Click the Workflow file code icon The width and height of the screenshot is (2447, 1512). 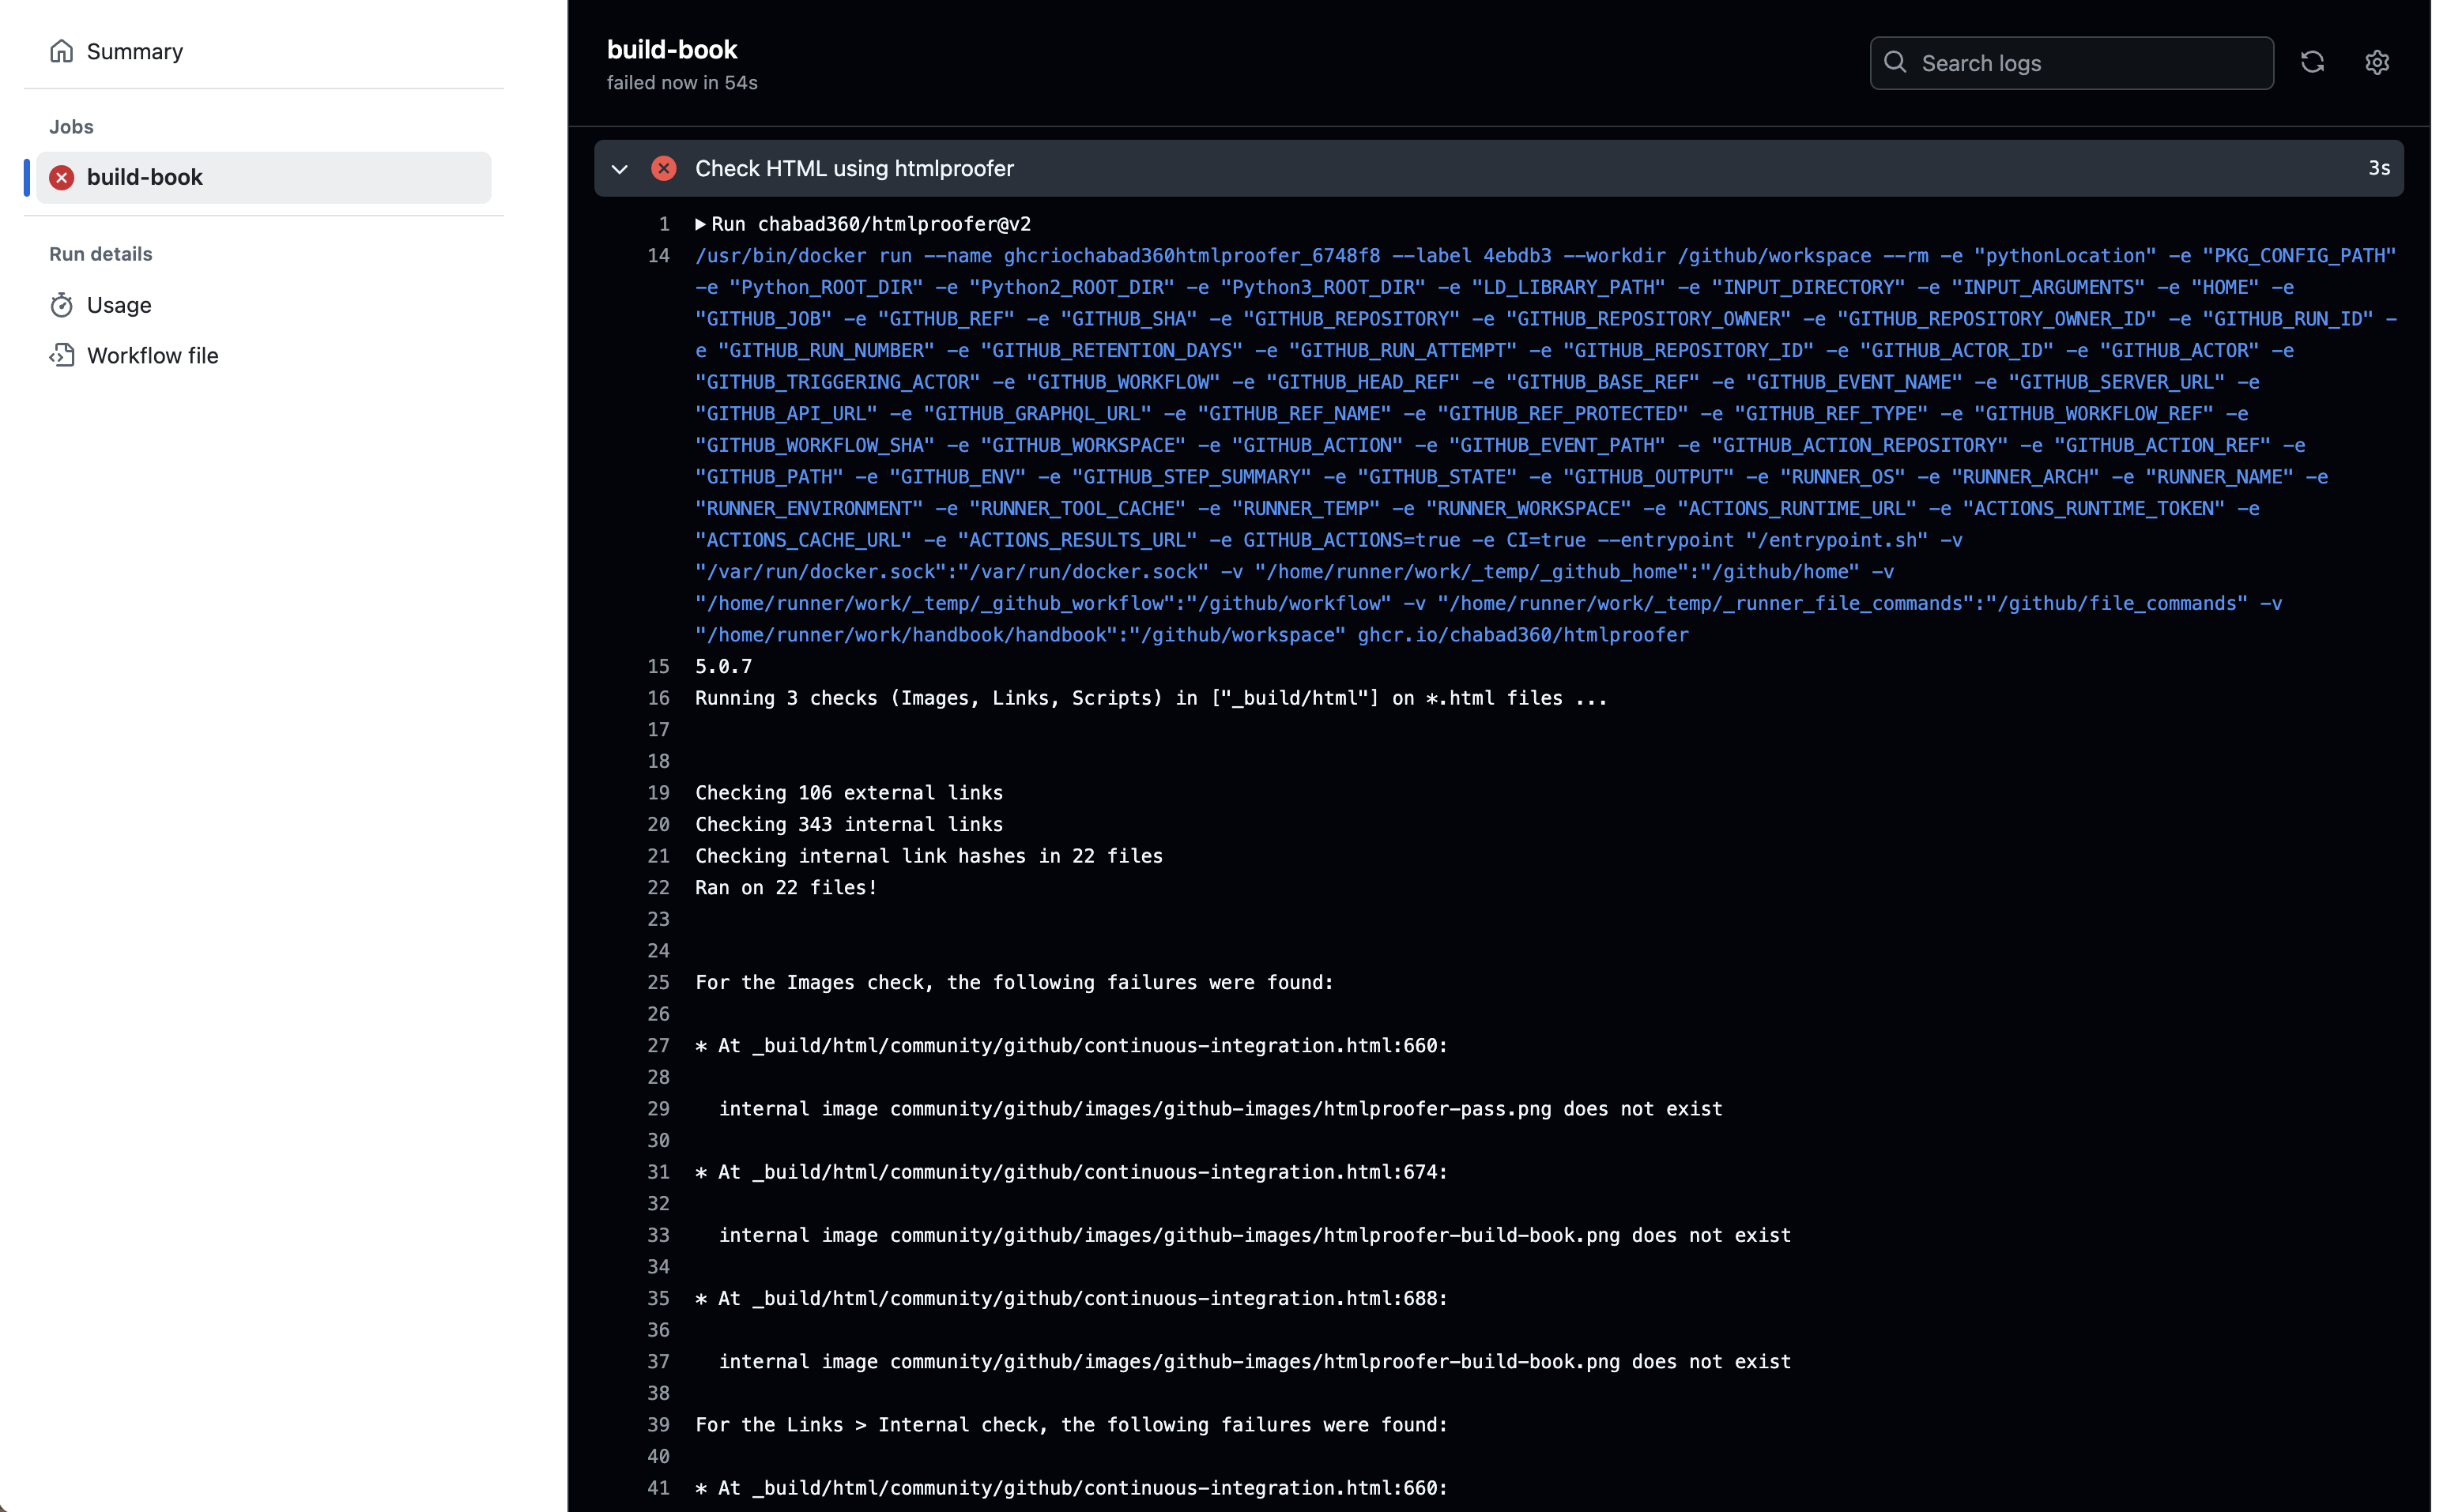click(62, 355)
